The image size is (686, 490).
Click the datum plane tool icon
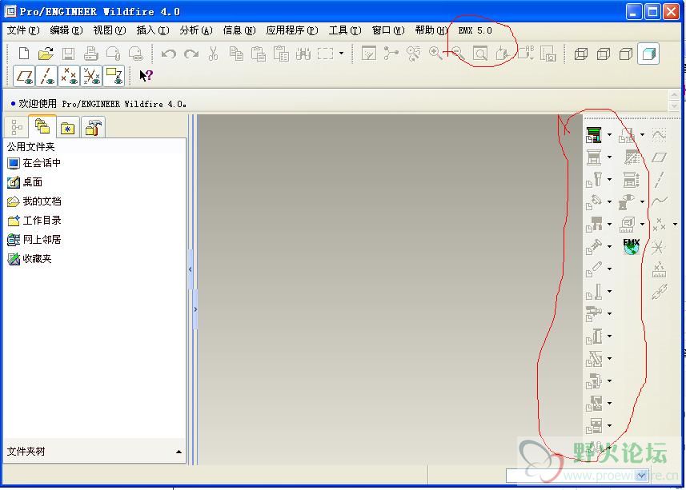(659, 157)
